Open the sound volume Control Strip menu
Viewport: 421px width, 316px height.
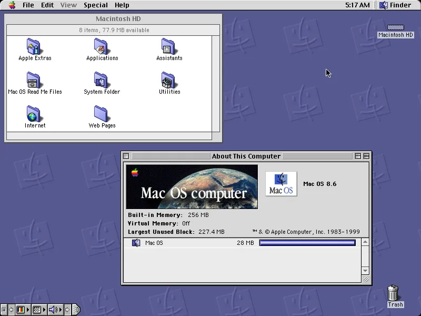[x=53, y=310]
